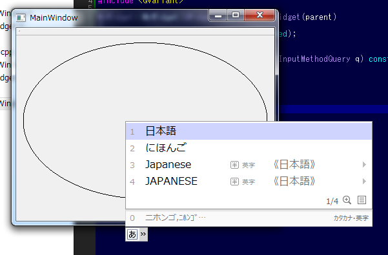The image size is (388, 255).
Task: Click the 半 英字 tag on Japanese row
Action: click(x=243, y=165)
